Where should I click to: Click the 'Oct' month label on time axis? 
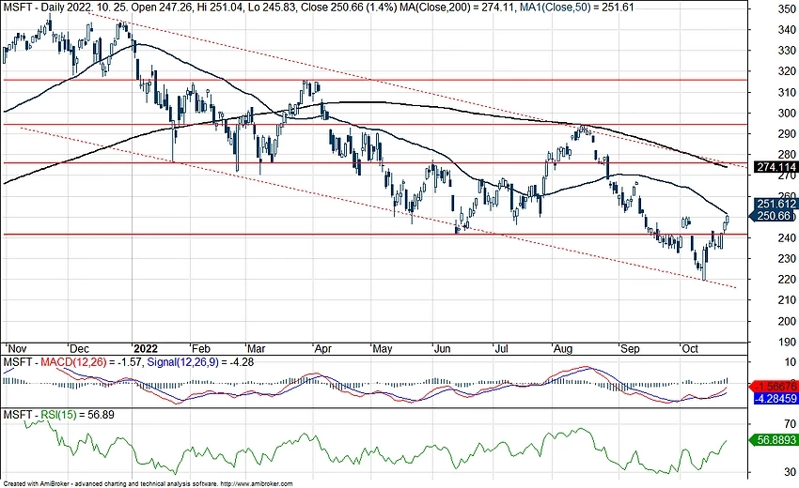pyautogui.click(x=691, y=348)
